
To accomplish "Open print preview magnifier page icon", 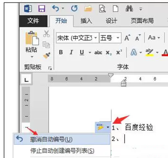I will point(102,9).
